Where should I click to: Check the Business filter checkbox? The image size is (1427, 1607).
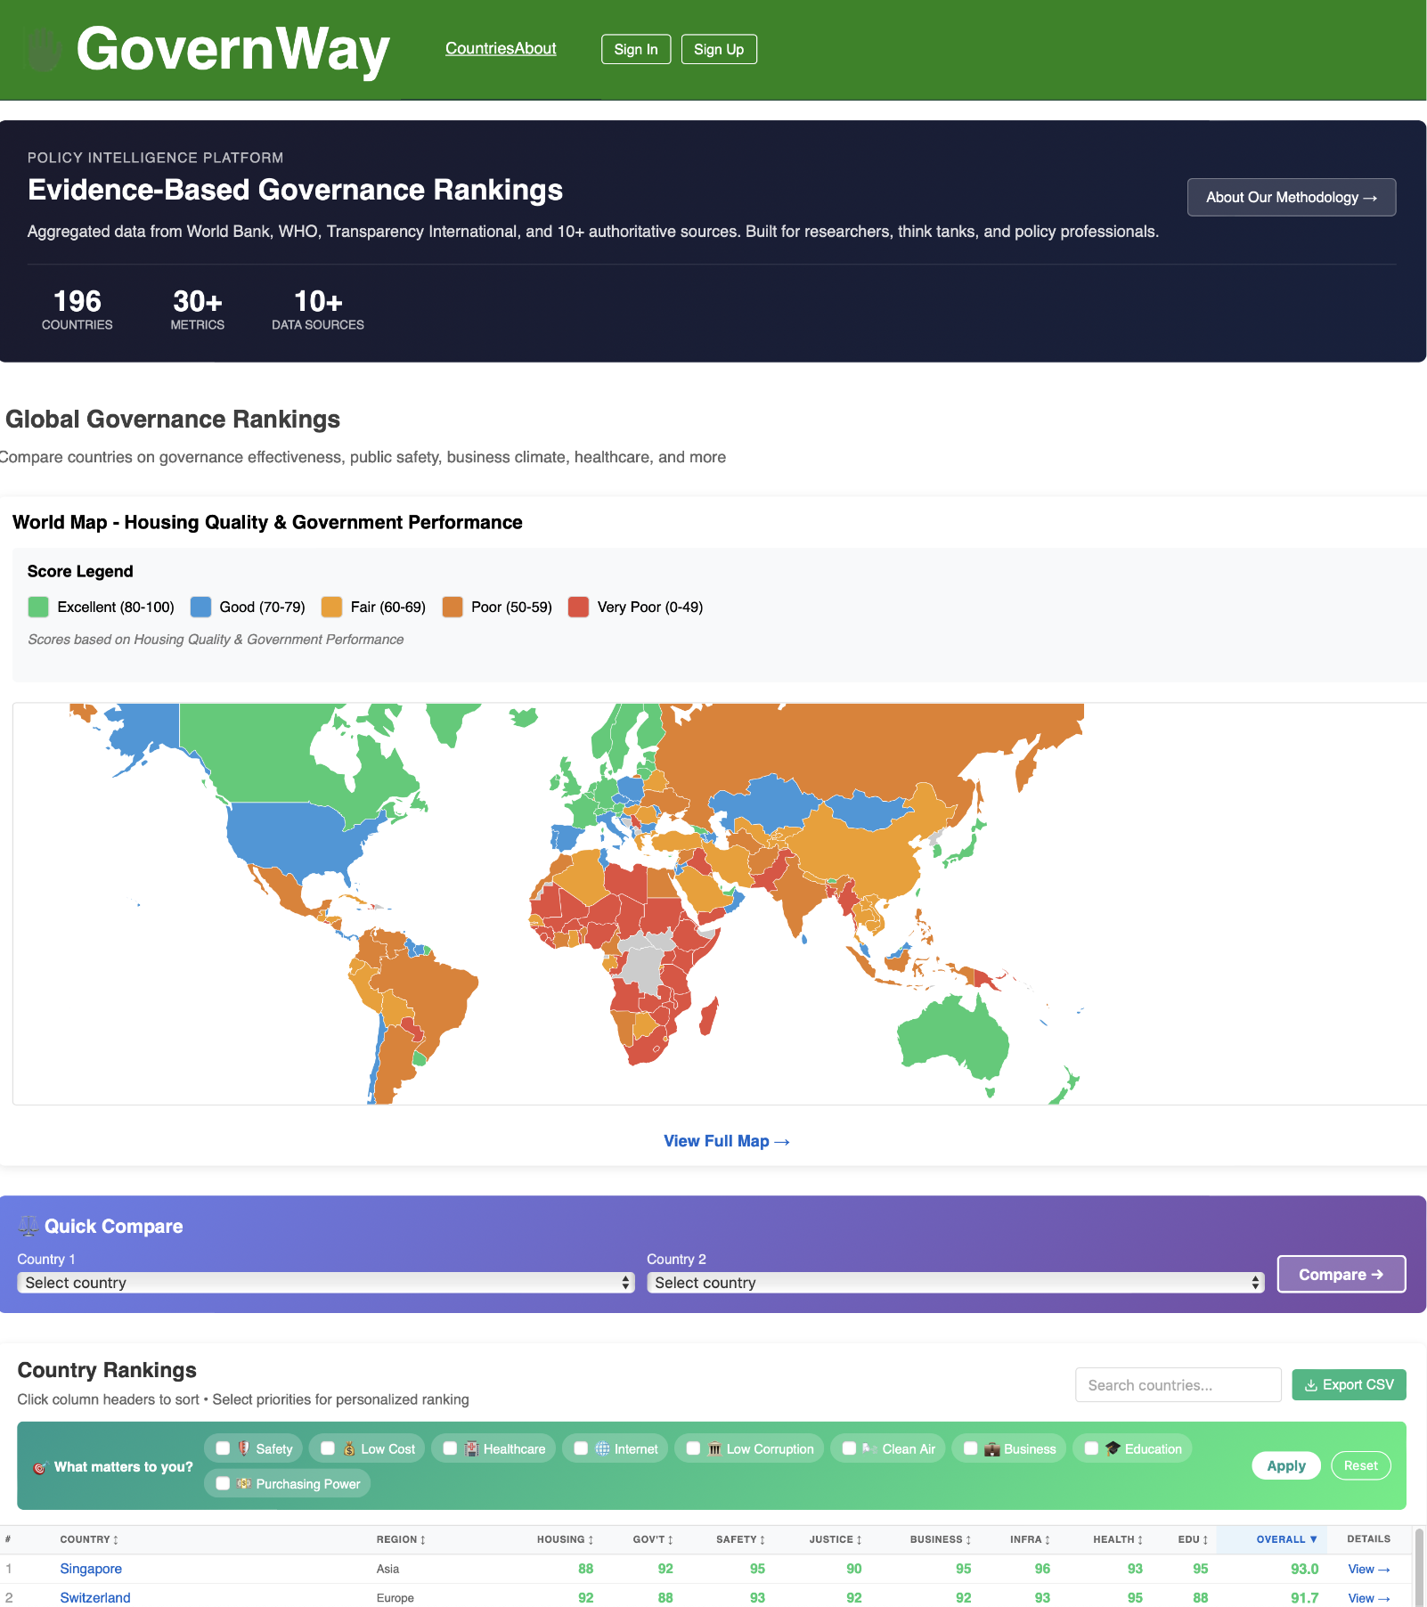pos(971,1448)
